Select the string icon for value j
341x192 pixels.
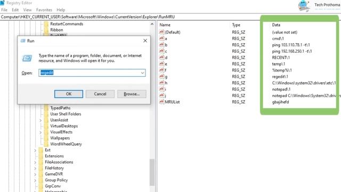[161, 95]
